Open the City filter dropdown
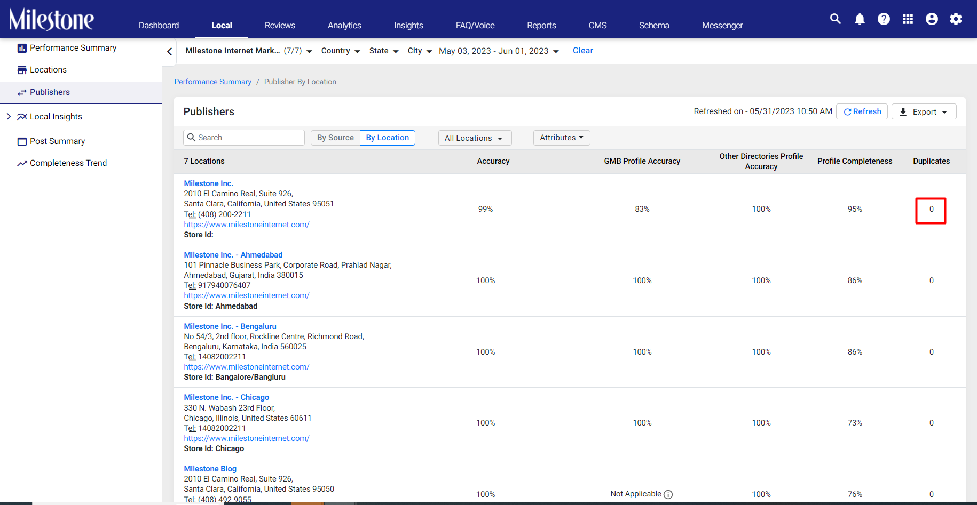 (420, 51)
